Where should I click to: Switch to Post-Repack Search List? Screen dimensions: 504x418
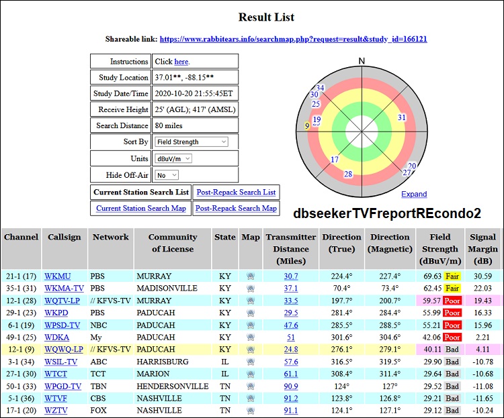point(236,192)
